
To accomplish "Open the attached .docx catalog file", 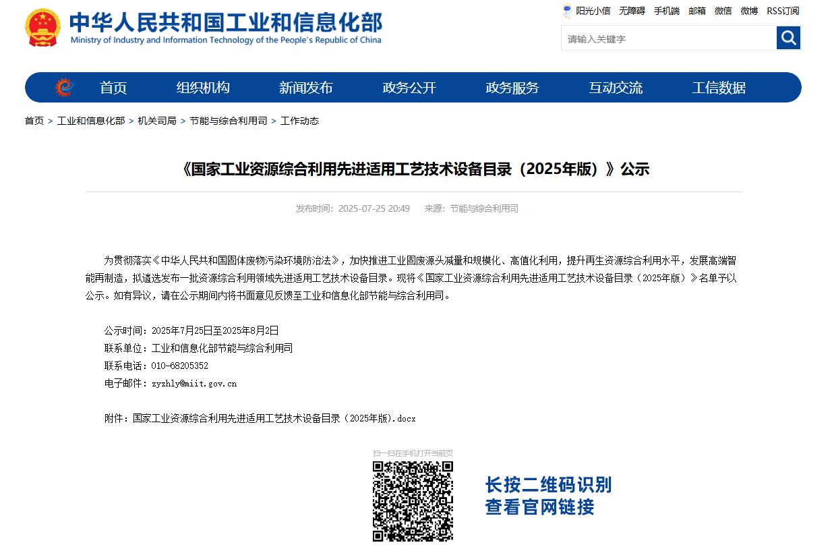I will coord(274,418).
